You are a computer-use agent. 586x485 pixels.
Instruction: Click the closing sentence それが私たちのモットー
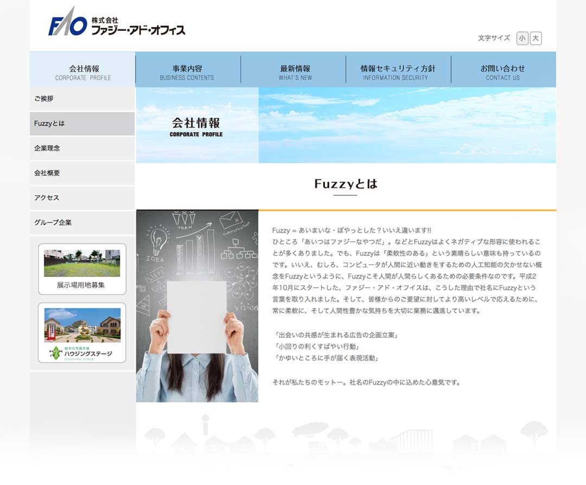tap(366, 383)
